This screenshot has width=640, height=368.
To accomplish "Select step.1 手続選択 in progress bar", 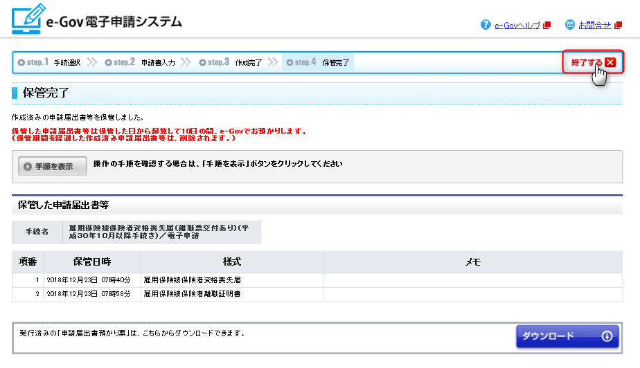I will tap(49, 62).
